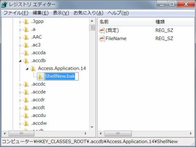Expand the .ac3 key
Screen dimensions: 196x147
pyautogui.click(x=20, y=46)
